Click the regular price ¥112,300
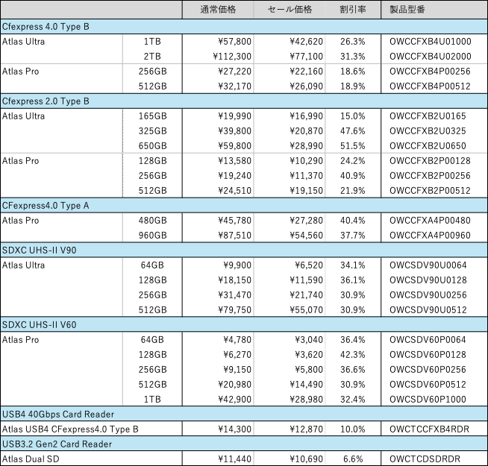Viewport: 488px width, 466px height. (x=232, y=57)
